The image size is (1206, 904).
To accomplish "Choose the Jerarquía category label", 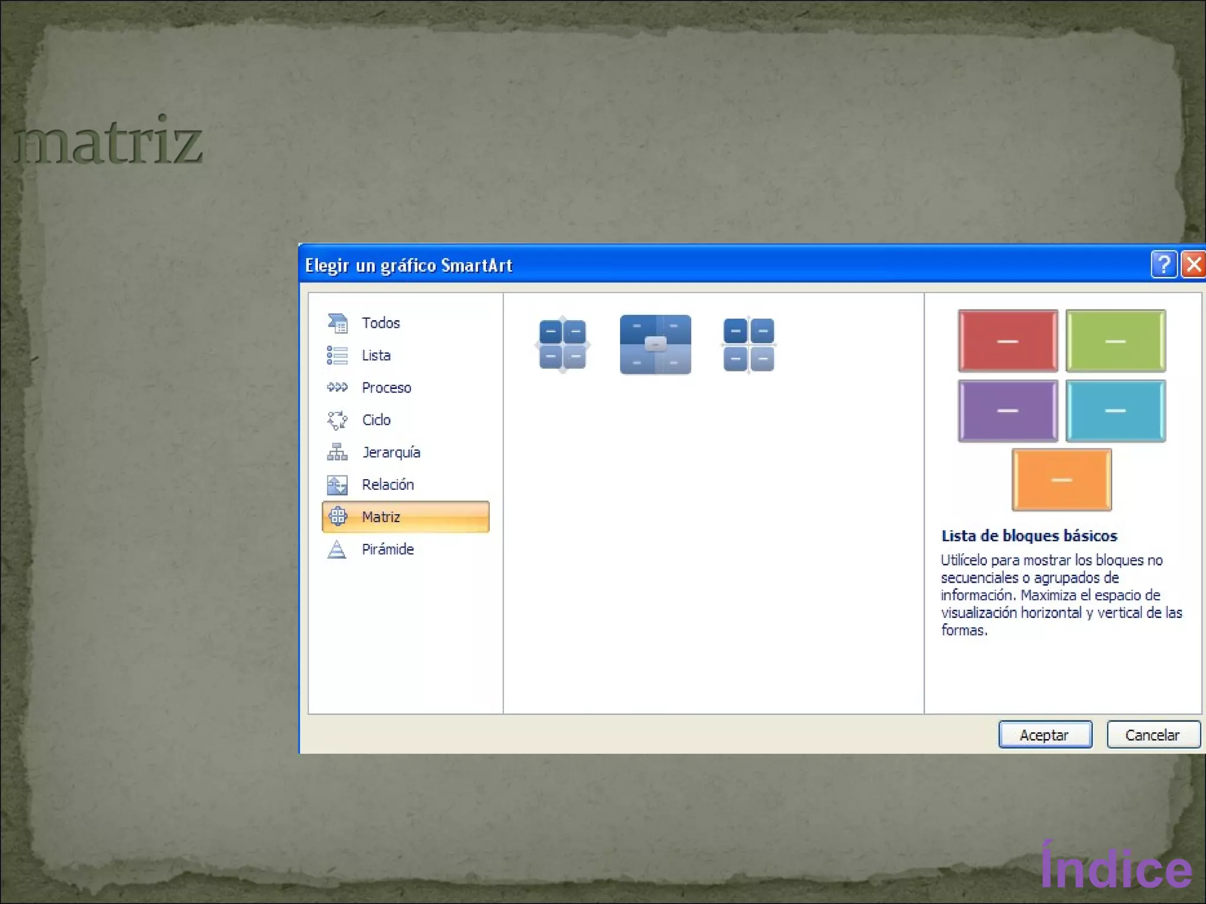I will (391, 453).
